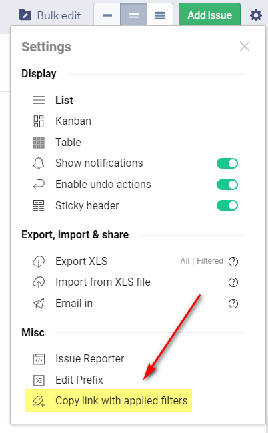Screen dimensions: 268x433
Task: Open settings with the gear icon
Action: 255,15
